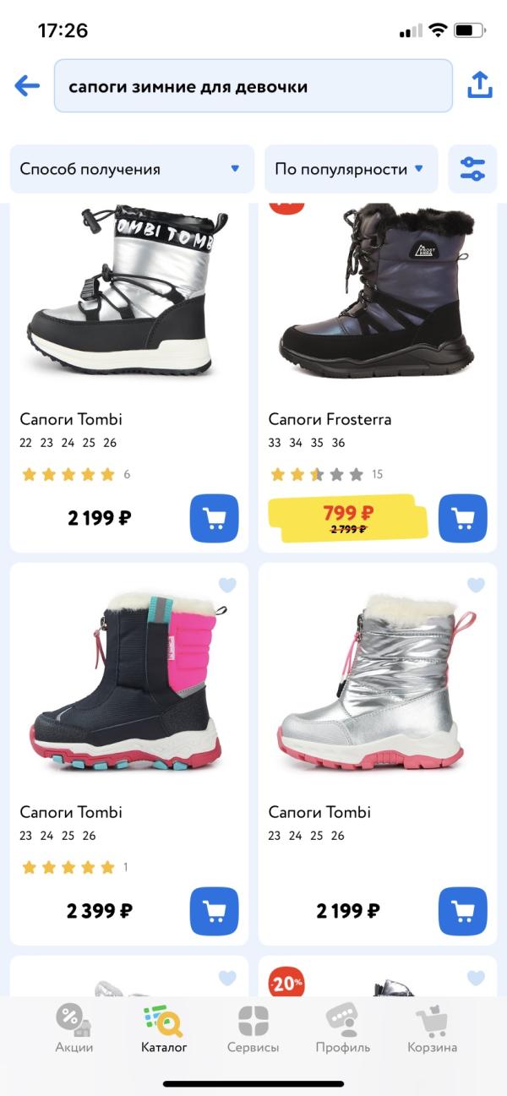Expand the Способ получения dropdown
Viewport: 507px width, 1096px height.
132,169
